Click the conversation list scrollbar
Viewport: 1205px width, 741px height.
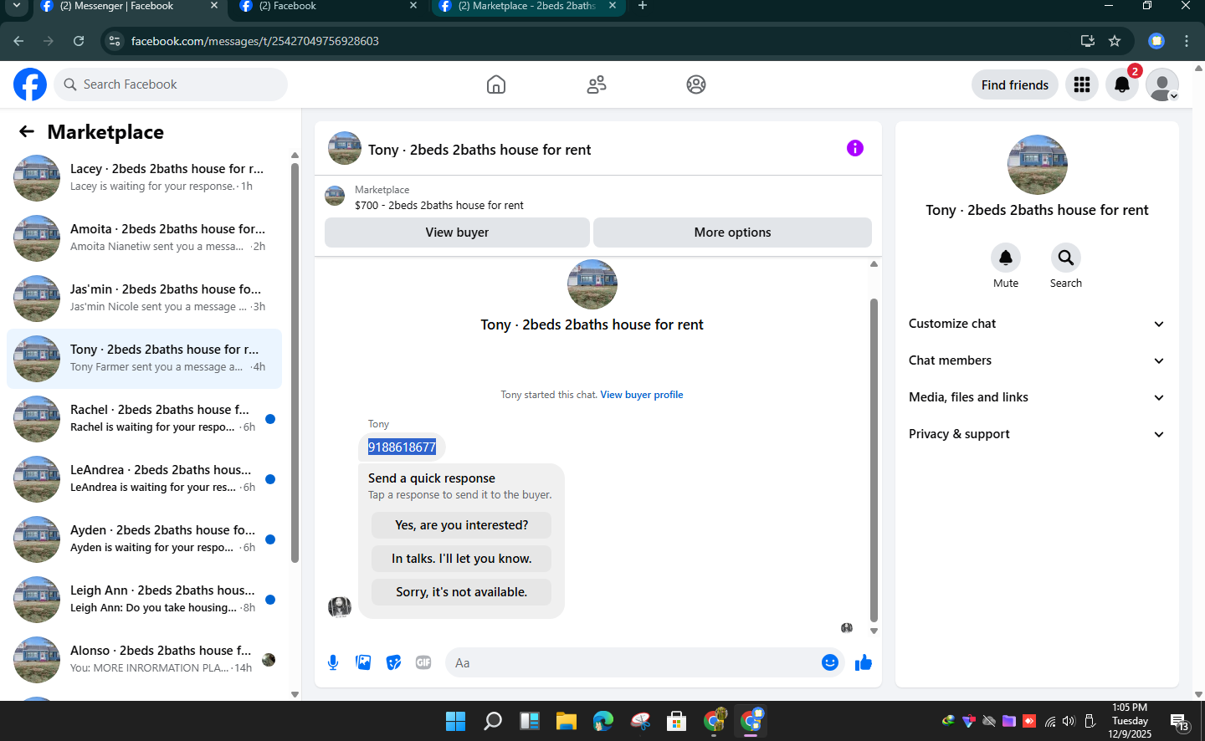[x=295, y=363]
